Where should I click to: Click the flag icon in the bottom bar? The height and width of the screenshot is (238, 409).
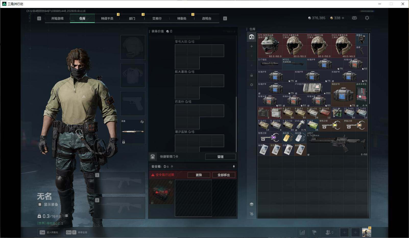tap(314, 232)
